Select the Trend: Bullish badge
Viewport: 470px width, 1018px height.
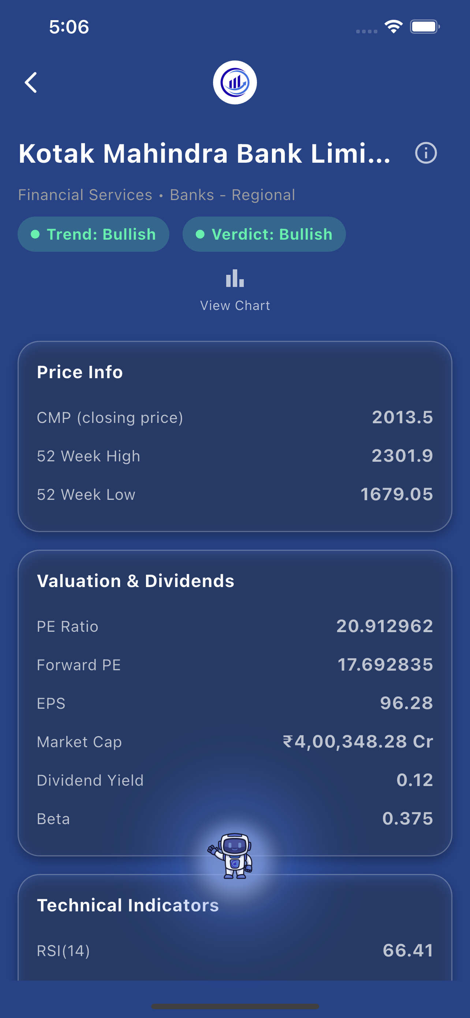(x=94, y=235)
